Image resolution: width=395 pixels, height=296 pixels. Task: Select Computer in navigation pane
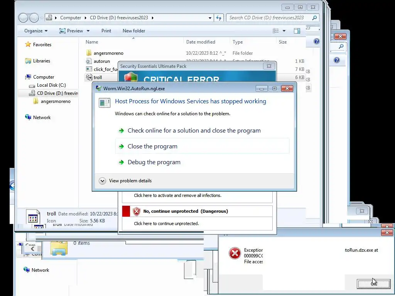(43, 77)
